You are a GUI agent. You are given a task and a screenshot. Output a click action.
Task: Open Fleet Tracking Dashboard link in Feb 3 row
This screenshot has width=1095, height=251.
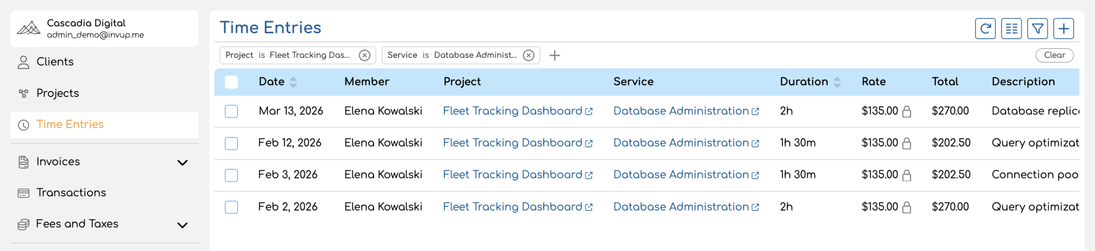(x=518, y=175)
